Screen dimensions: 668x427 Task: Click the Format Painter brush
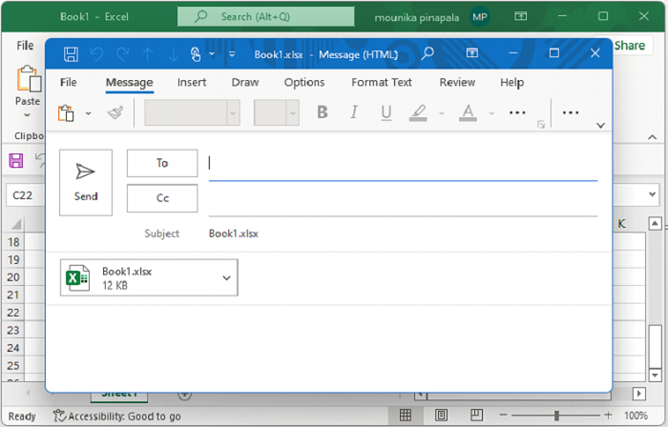click(x=115, y=113)
